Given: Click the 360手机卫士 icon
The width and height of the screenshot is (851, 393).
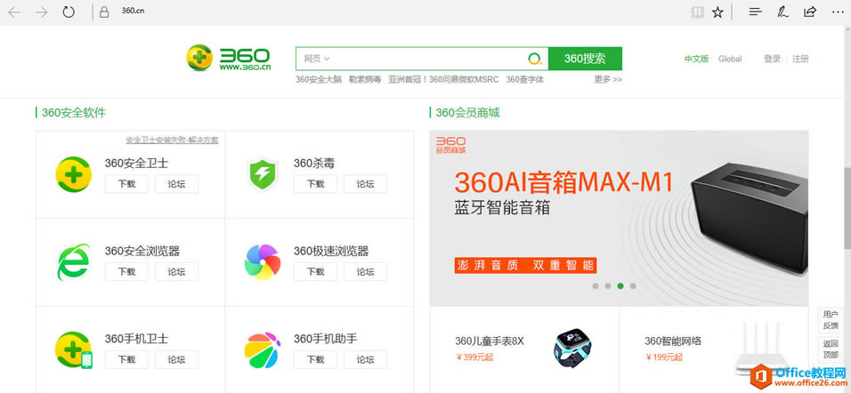Looking at the screenshot, I should (74, 350).
